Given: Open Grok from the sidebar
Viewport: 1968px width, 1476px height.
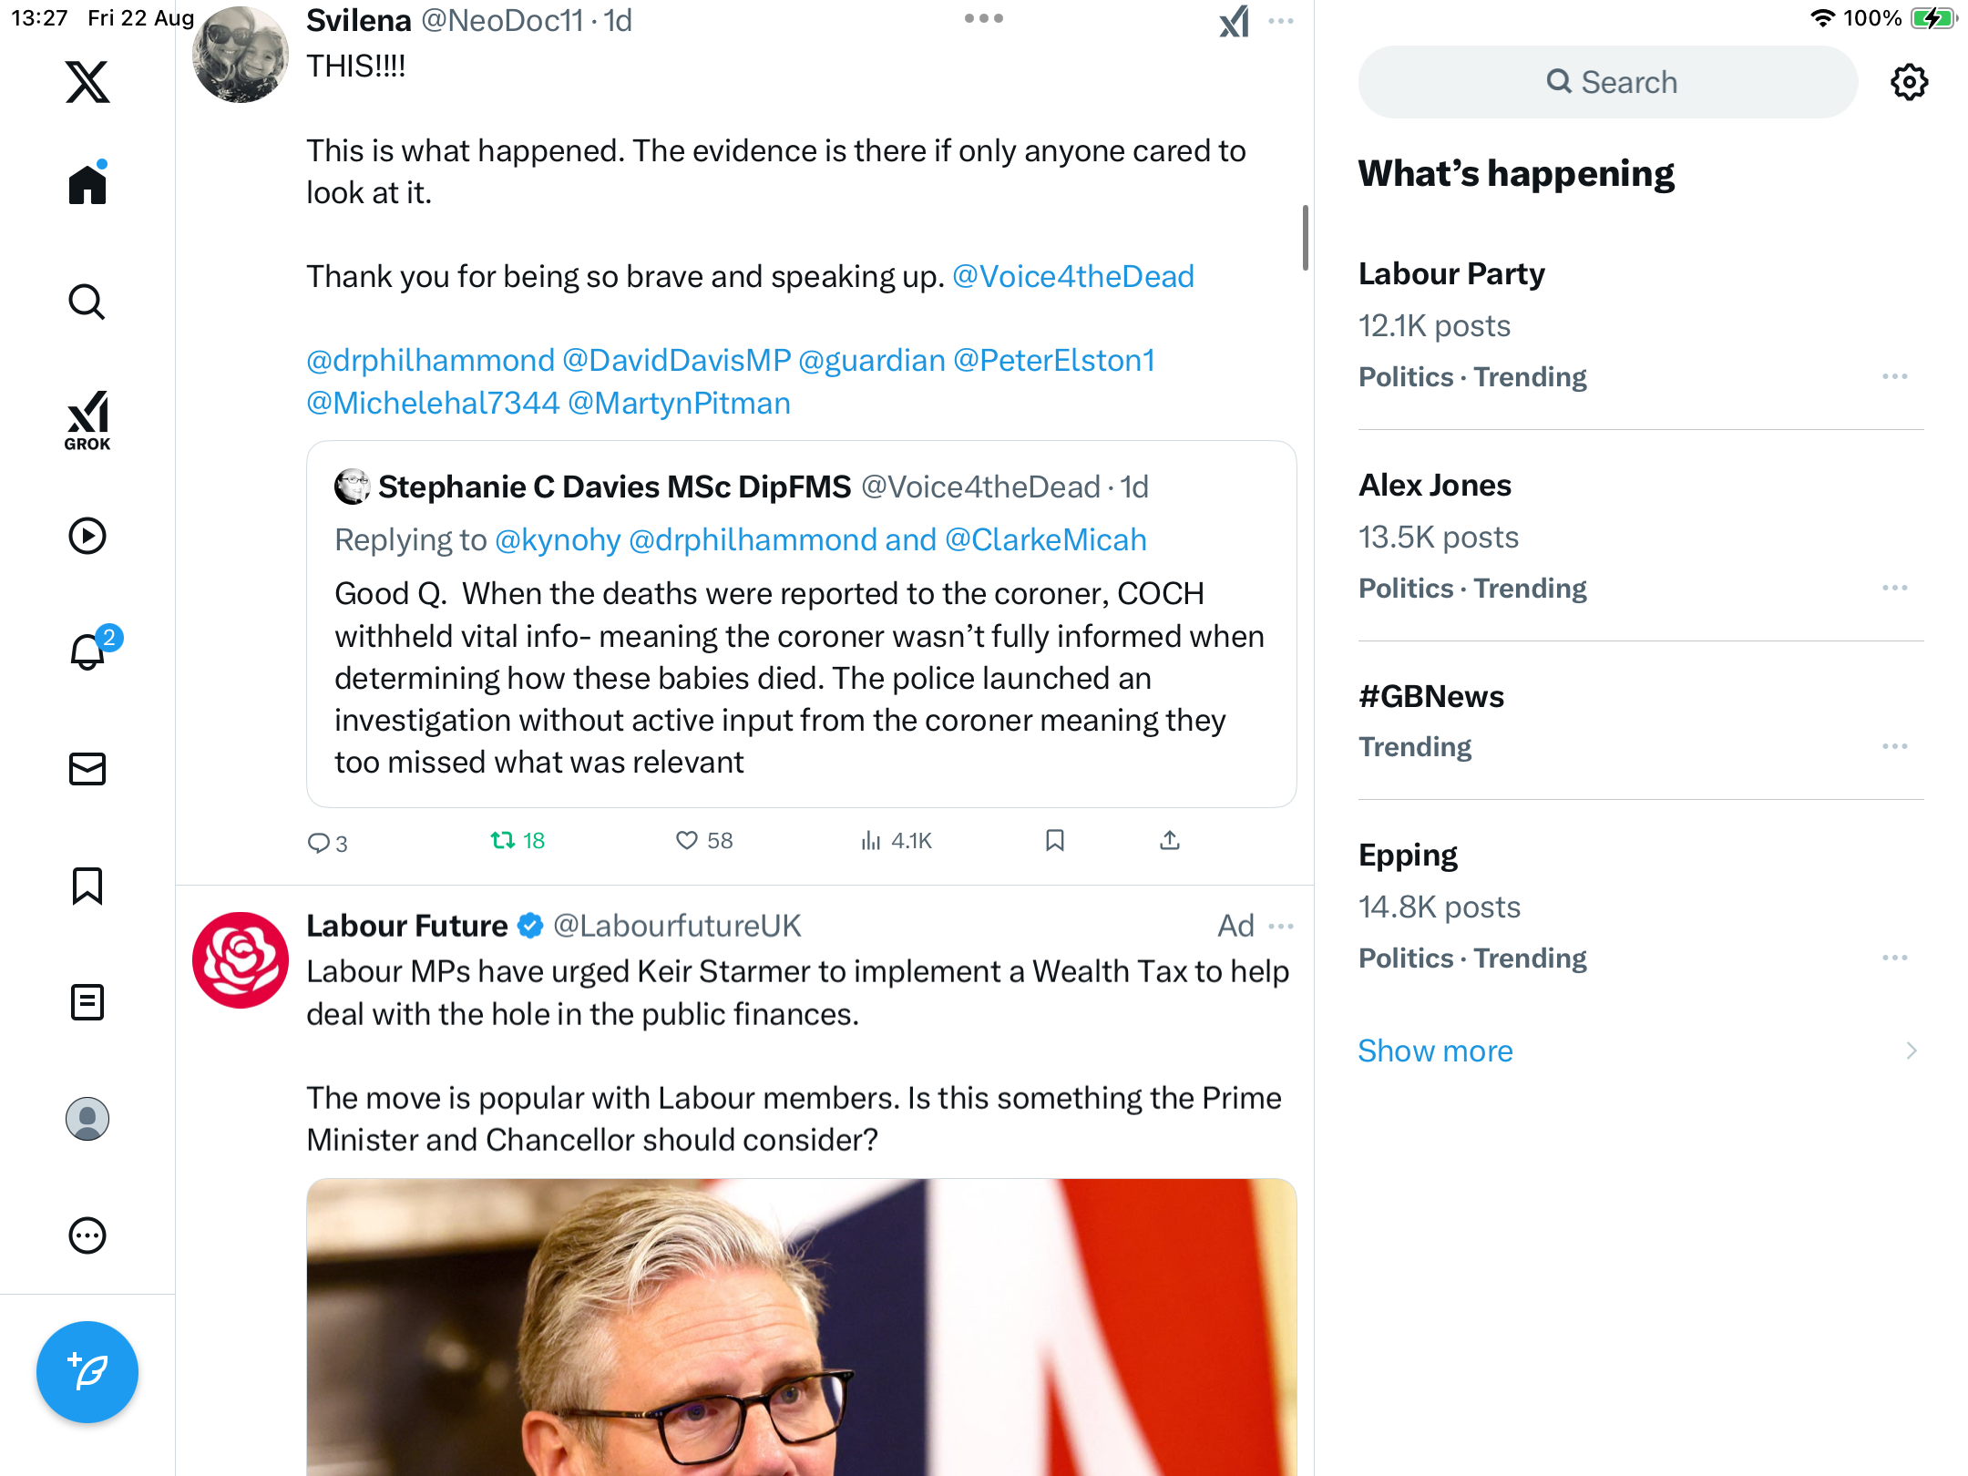Looking at the screenshot, I should click(87, 420).
